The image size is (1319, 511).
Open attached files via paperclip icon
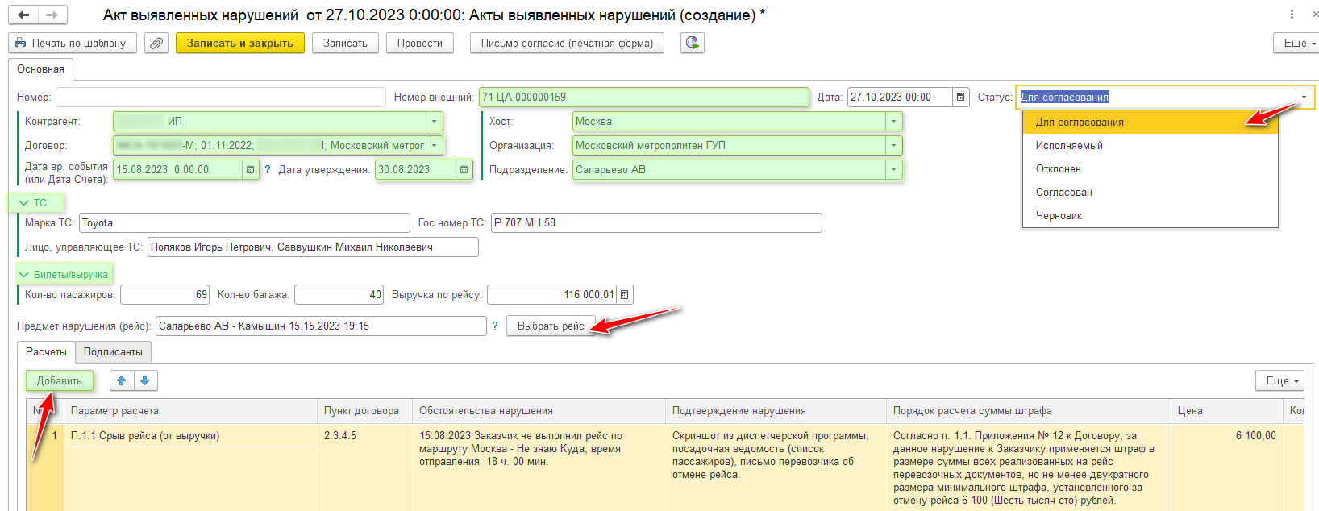point(156,44)
